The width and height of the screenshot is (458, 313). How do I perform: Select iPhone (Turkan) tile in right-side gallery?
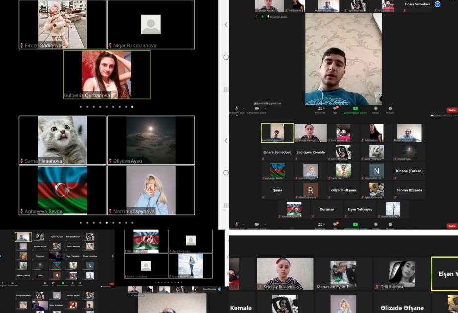[x=409, y=171]
